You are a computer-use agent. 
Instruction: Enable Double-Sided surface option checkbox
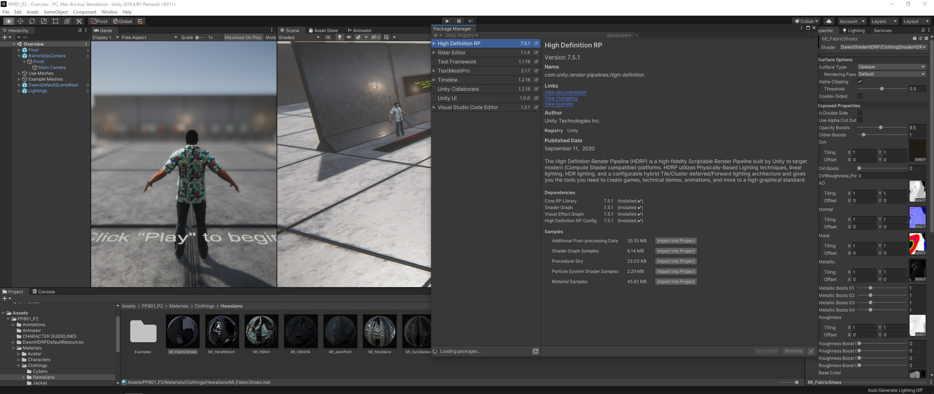point(860,96)
